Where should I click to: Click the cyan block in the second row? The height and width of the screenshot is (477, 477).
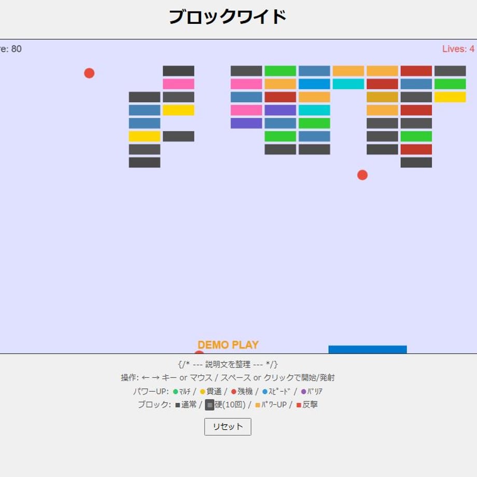point(348,84)
